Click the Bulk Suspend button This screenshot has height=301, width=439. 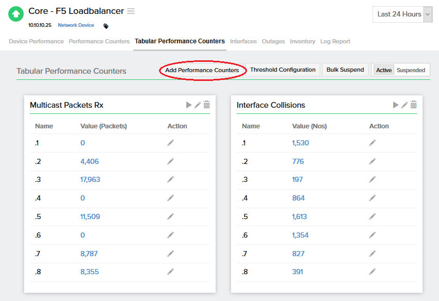click(345, 70)
